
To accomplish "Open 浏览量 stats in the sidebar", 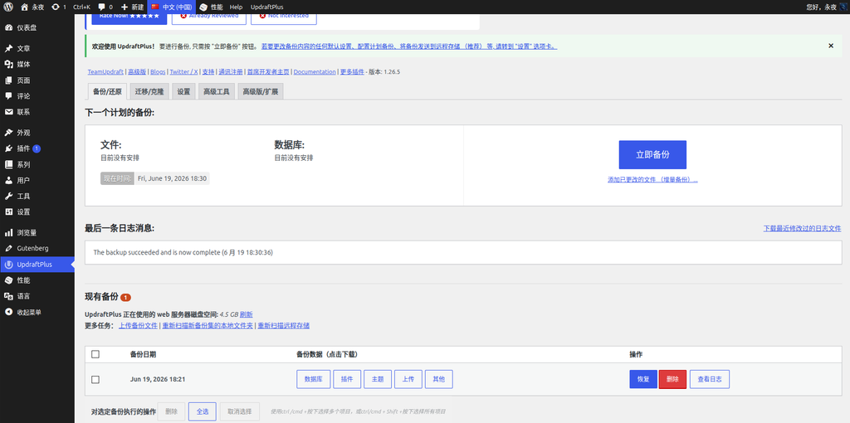I will coord(37,233).
